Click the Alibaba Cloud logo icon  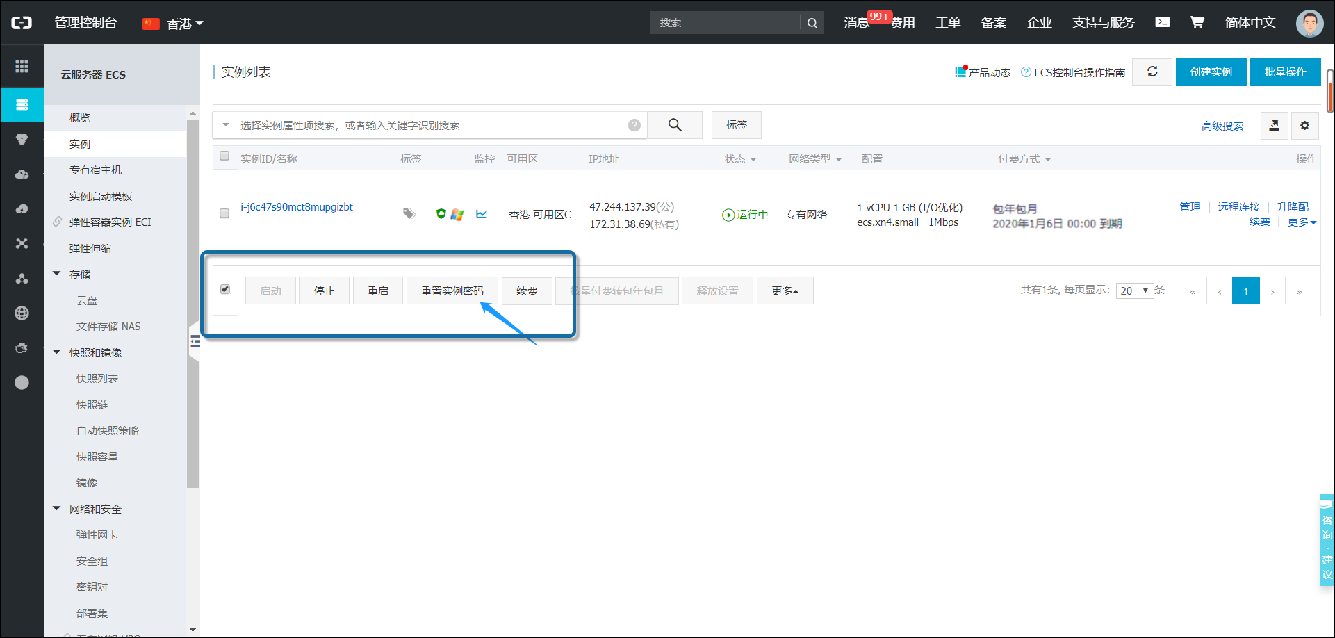pyautogui.click(x=22, y=23)
